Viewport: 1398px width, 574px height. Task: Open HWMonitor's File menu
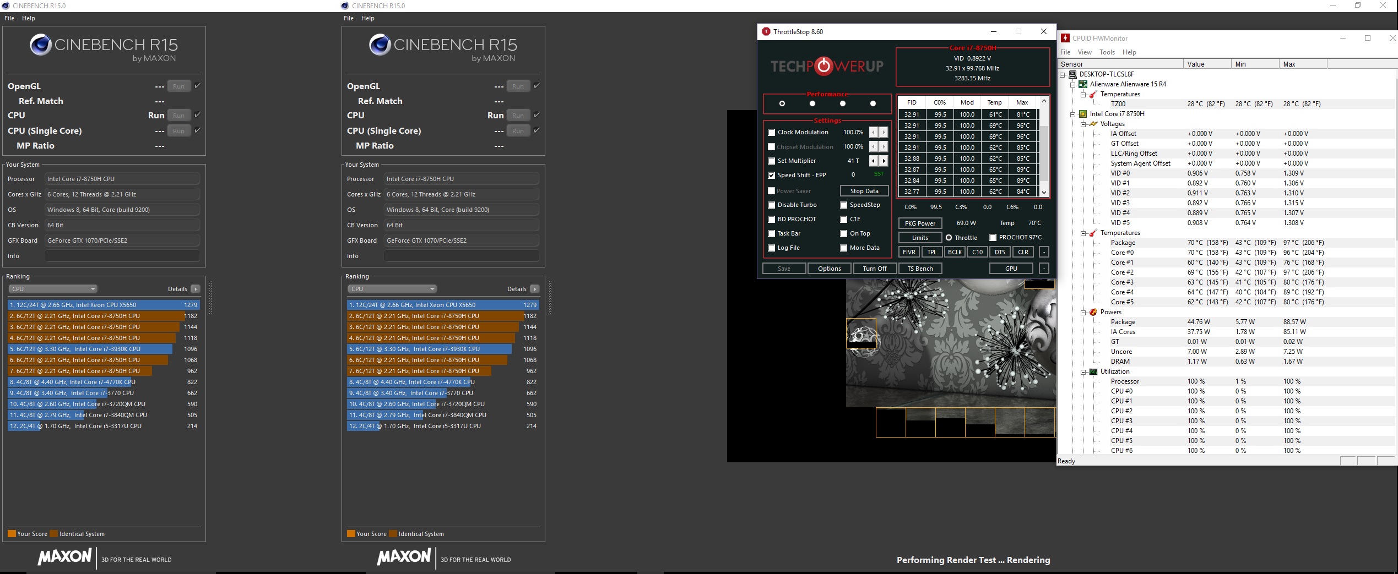1065,52
